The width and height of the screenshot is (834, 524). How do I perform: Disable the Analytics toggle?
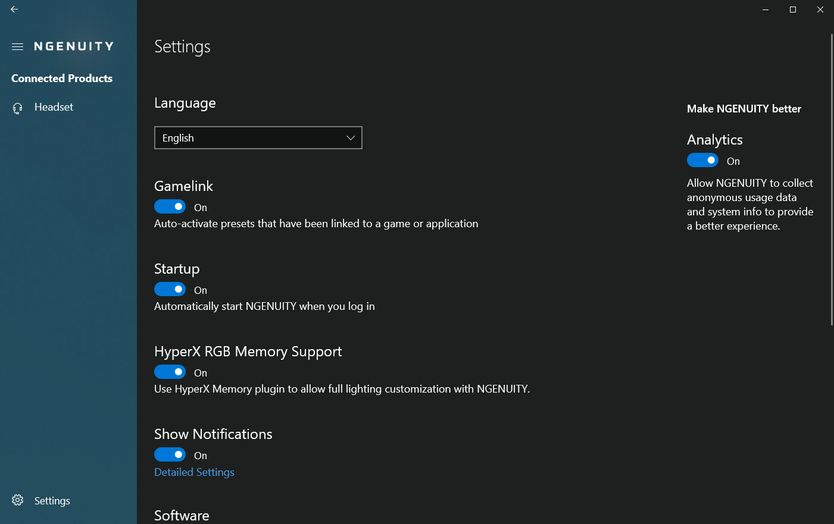pos(703,160)
